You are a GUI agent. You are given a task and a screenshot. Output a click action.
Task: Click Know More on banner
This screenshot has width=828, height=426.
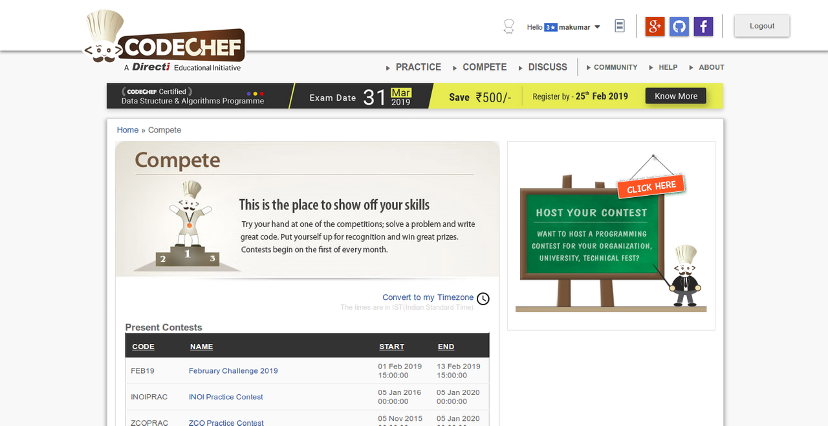coord(676,96)
